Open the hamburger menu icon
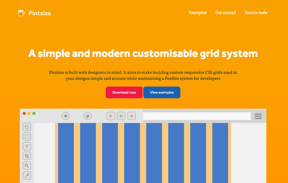The image size is (288, 183). point(258,116)
